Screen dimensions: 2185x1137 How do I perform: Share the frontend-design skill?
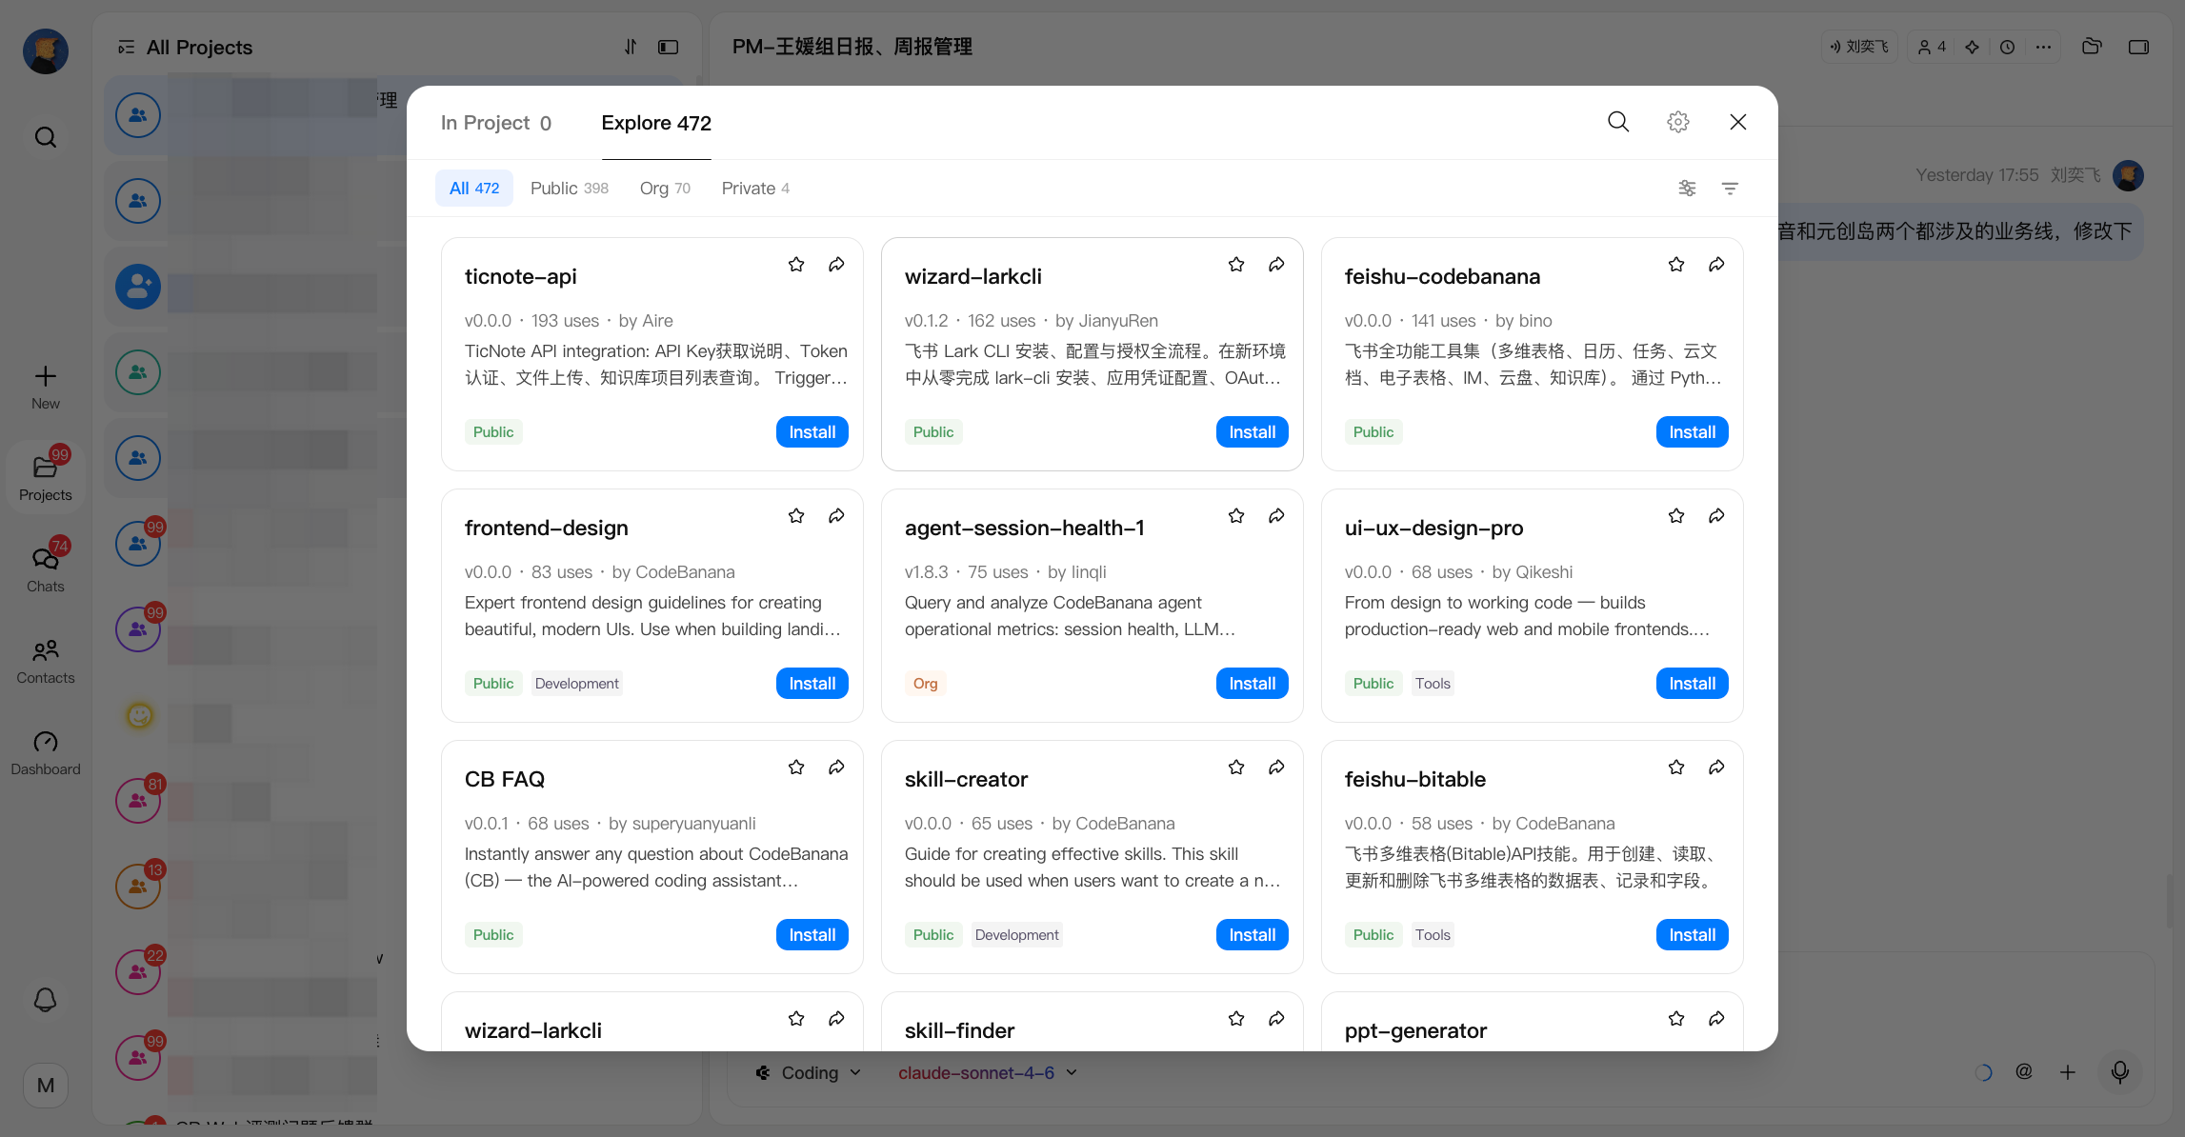pyautogui.click(x=836, y=516)
